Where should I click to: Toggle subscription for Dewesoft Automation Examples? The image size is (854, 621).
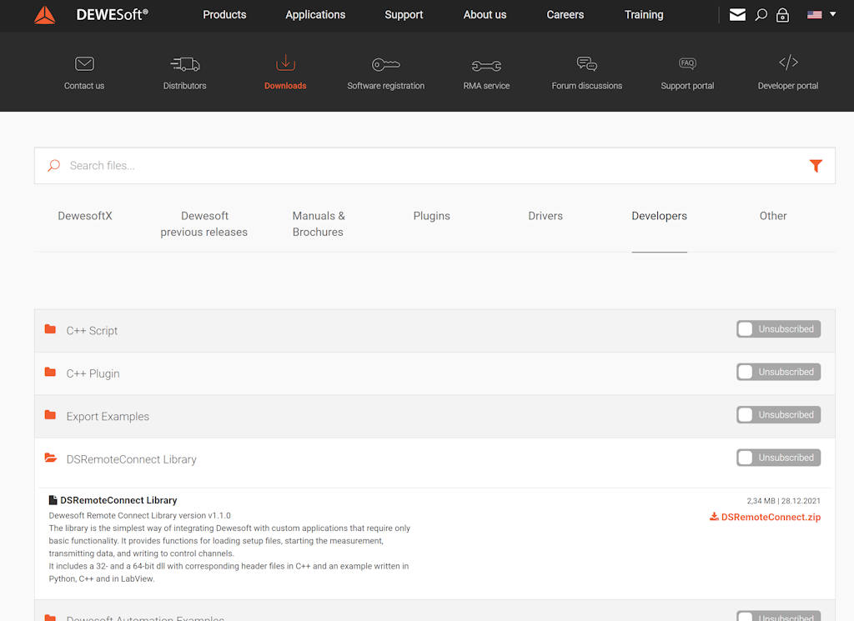click(778, 616)
